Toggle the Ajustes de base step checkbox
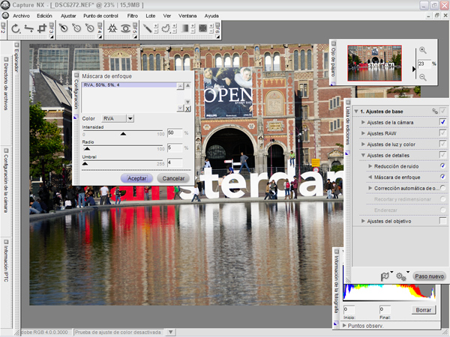Image resolution: width=450 pixels, height=337 pixels. tap(442, 111)
